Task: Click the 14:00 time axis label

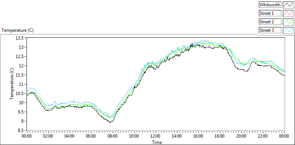Action: click(x=177, y=136)
